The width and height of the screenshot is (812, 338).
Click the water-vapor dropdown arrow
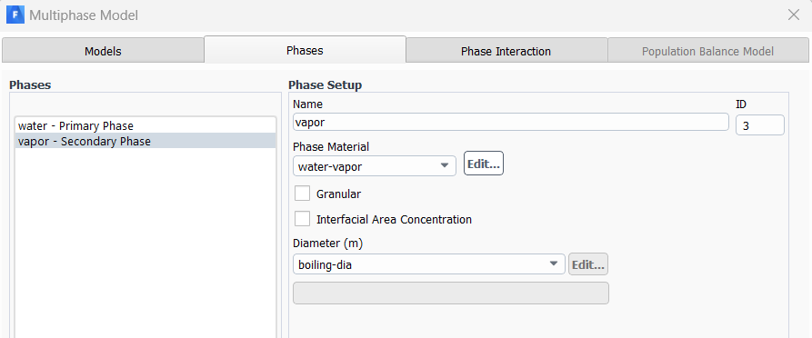click(x=444, y=165)
